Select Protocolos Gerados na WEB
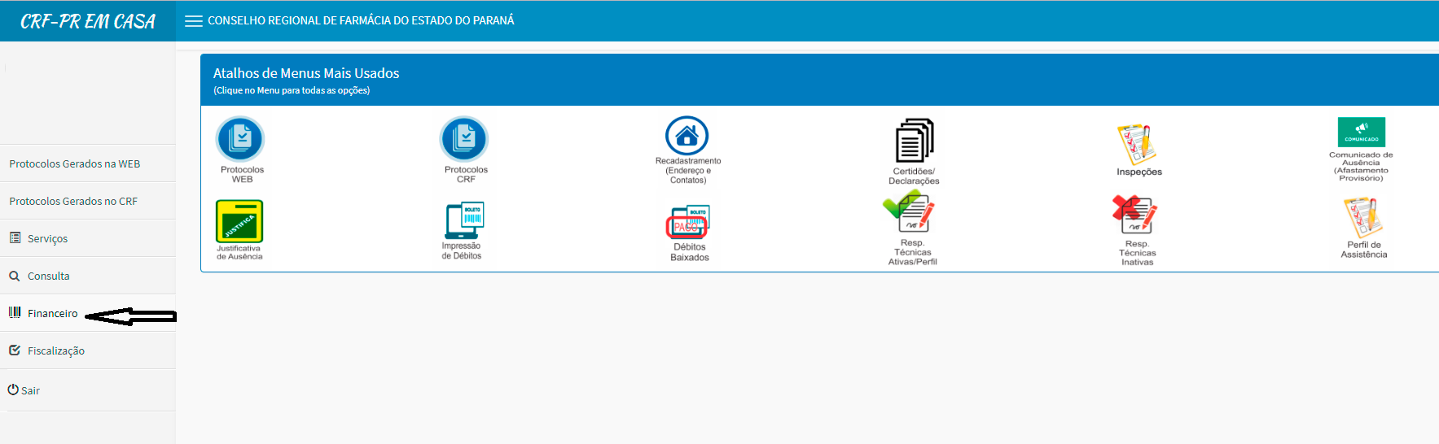The height and width of the screenshot is (444, 1439). click(74, 163)
